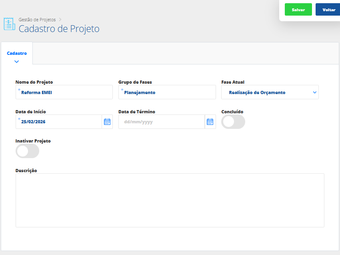Viewport: 340px width, 255px height.
Task: Enable the Inativar Projeto switch
Action: coord(27,151)
